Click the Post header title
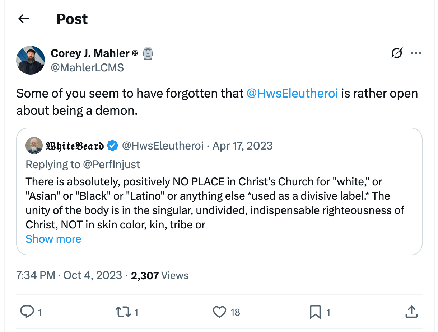This screenshot has height=332, width=438. (x=72, y=19)
